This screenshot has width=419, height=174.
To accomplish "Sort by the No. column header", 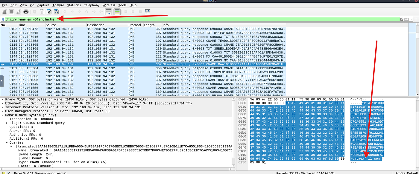I will [x=9, y=25].
